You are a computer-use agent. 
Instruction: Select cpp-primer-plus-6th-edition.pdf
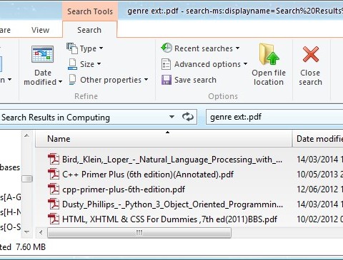(124, 189)
